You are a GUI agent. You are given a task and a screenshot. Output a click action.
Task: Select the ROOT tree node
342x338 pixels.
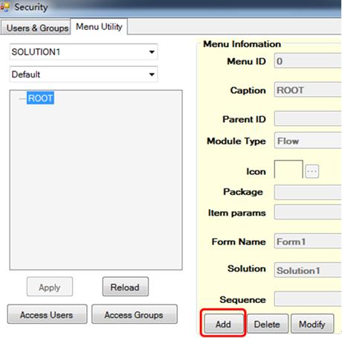coord(40,98)
